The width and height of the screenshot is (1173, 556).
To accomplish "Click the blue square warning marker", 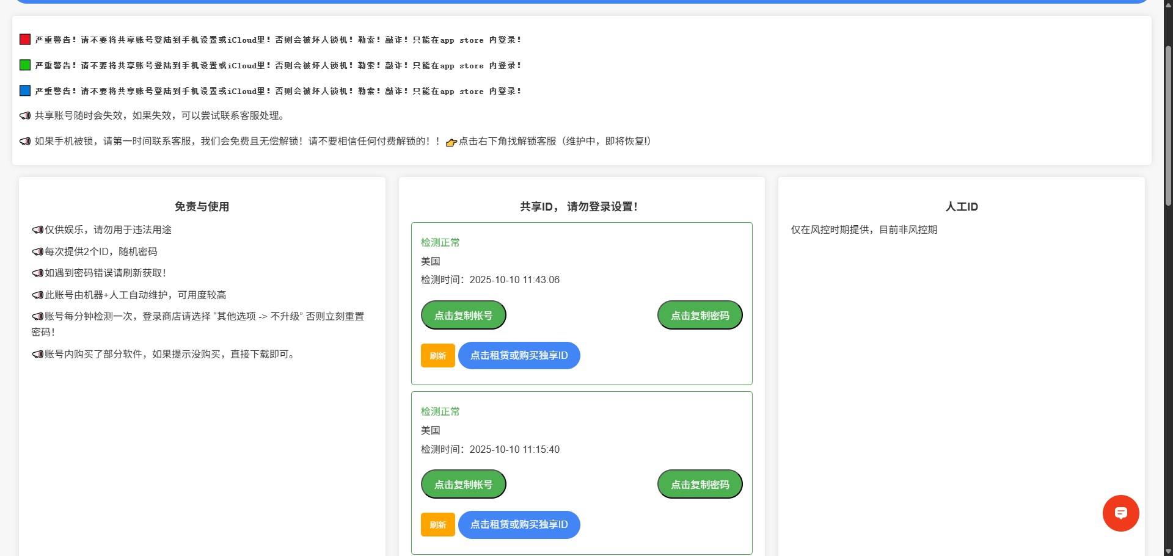I will pyautogui.click(x=25, y=91).
